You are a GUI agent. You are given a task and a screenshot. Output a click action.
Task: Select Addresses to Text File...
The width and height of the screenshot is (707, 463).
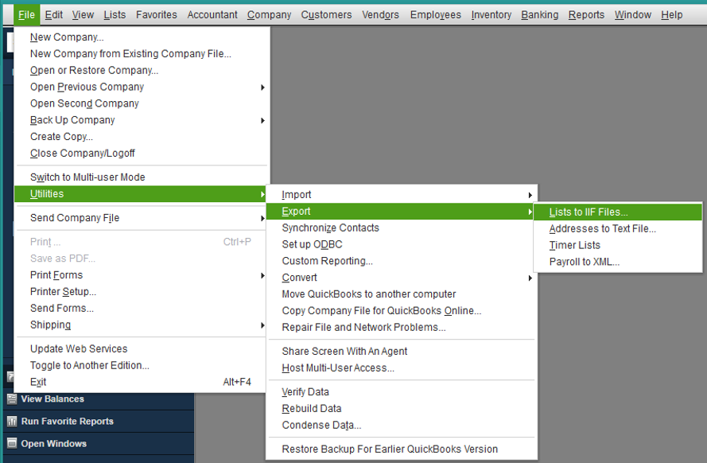(x=618, y=229)
